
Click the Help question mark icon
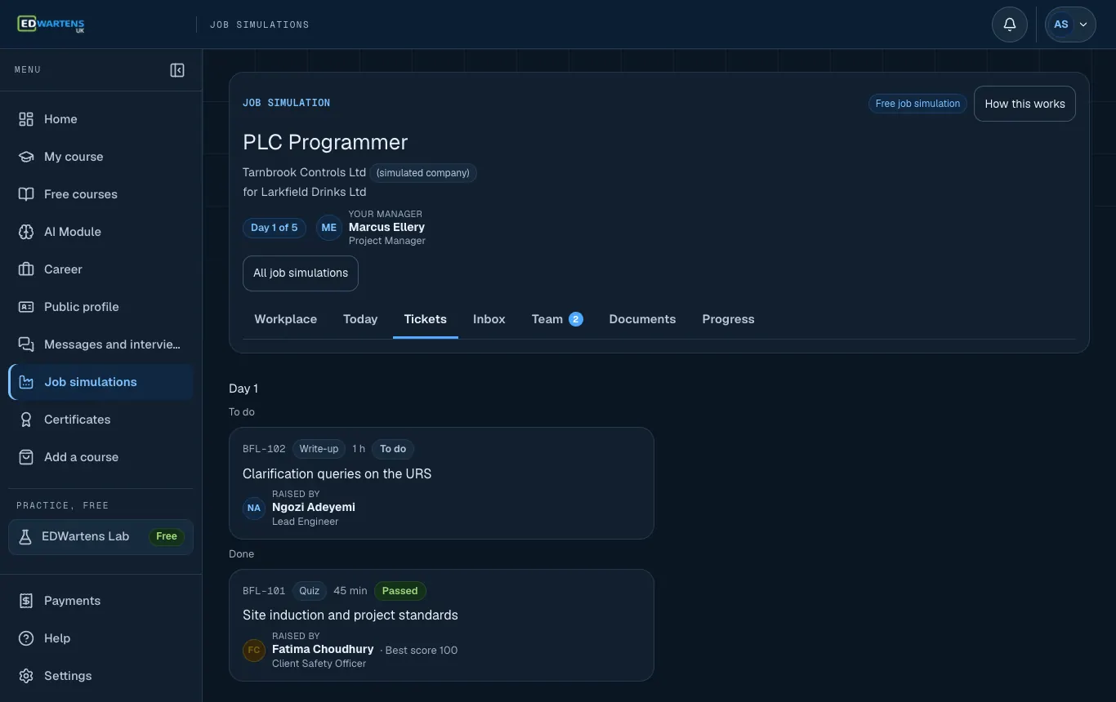pos(26,638)
